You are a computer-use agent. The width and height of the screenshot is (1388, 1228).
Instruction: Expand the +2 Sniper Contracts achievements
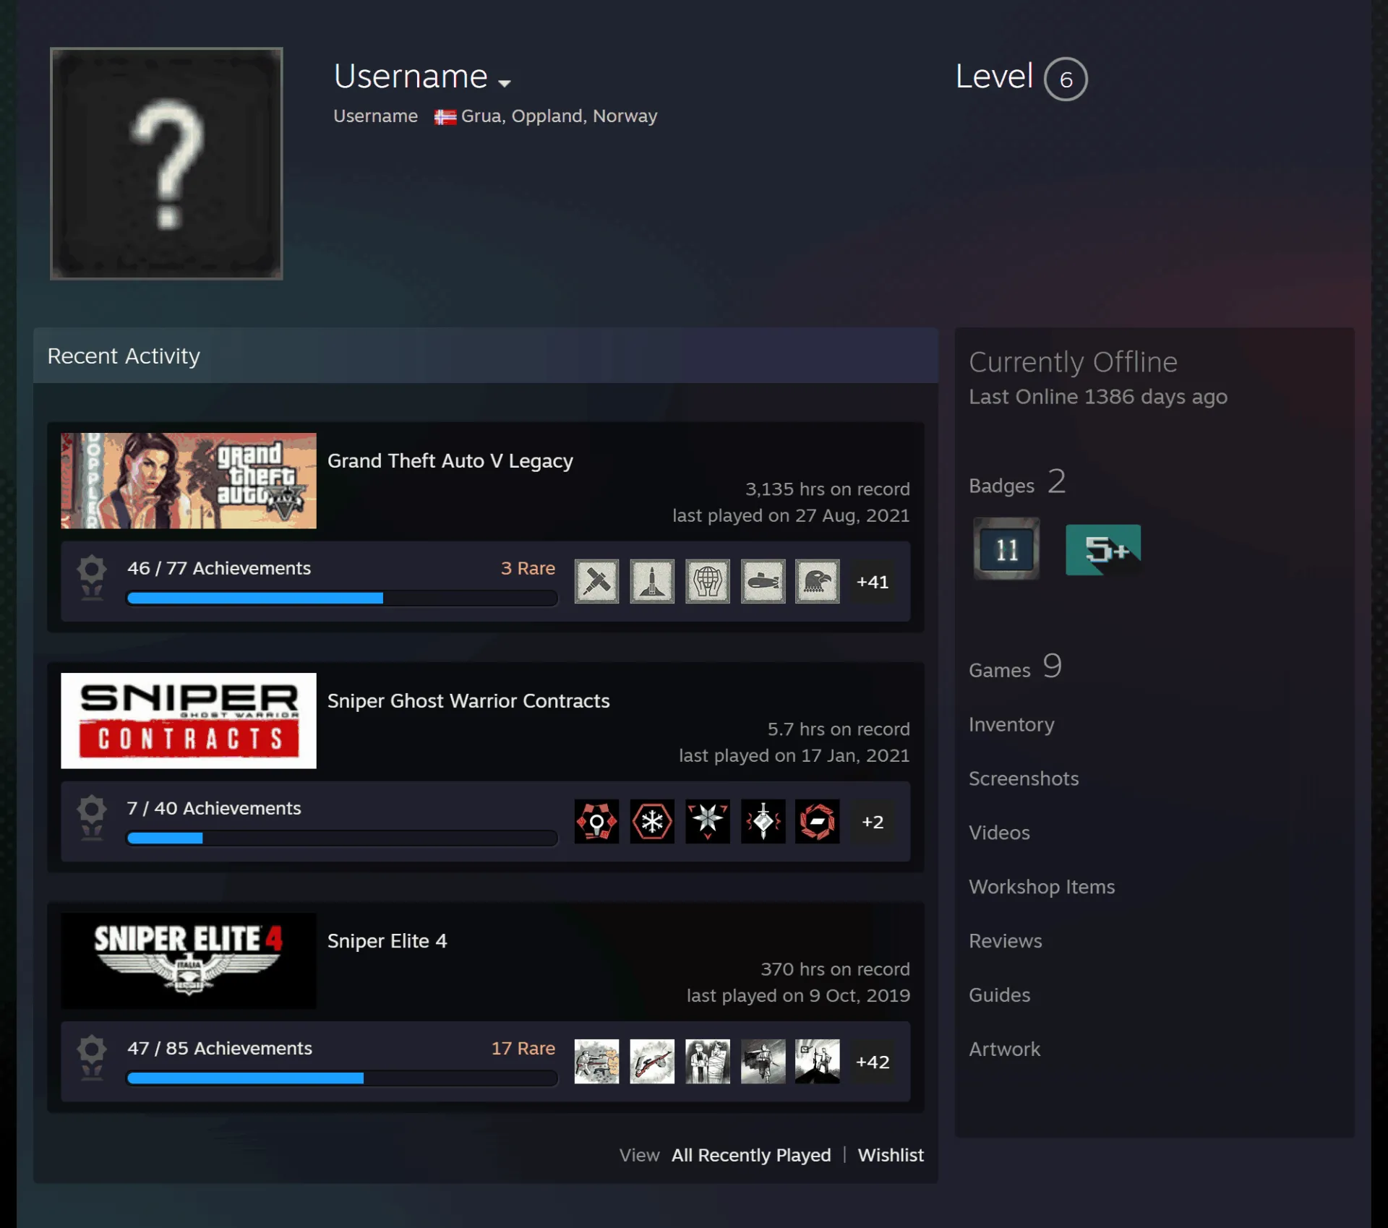coord(873,822)
